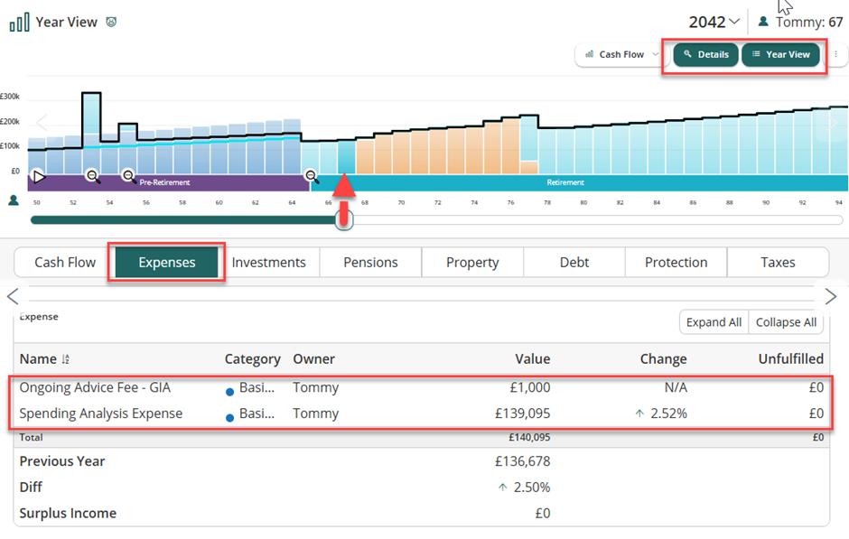Click the play icon at timeline start
This screenshot has width=849, height=539.
pyautogui.click(x=39, y=177)
